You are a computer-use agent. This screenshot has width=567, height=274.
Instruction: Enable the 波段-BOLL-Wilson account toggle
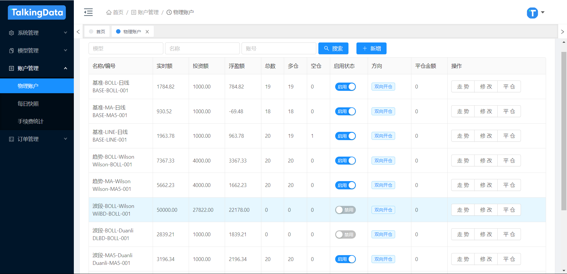(x=345, y=210)
